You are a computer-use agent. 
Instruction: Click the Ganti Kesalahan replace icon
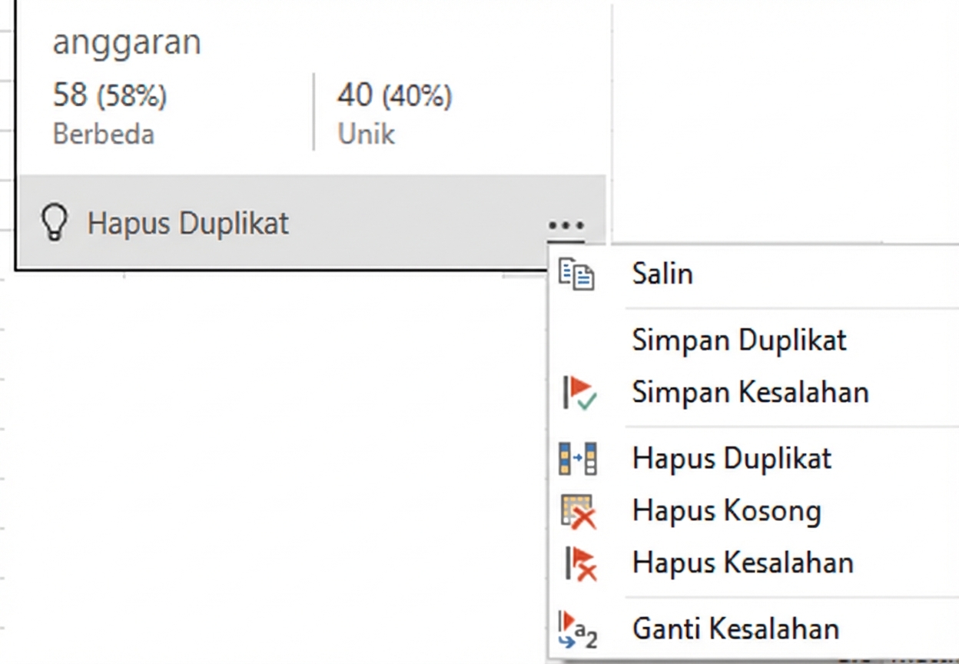[x=578, y=628]
